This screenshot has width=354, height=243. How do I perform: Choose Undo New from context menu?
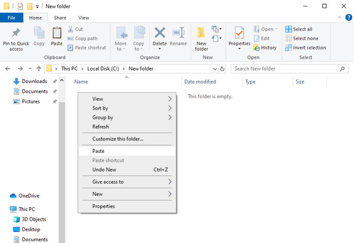click(127, 169)
